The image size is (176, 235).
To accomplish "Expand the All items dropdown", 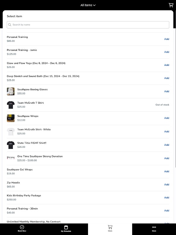I will [88, 5].
